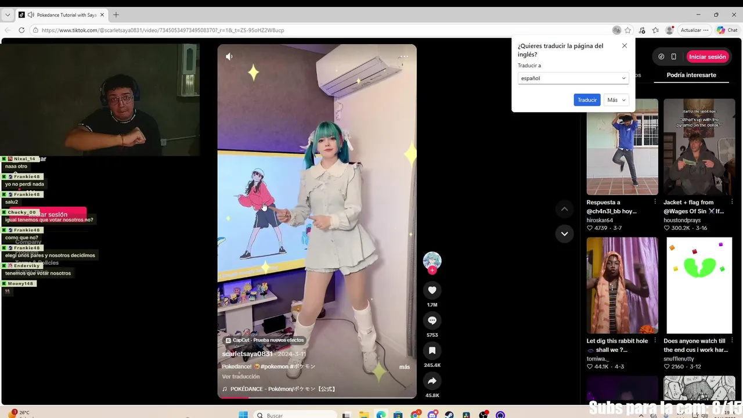The height and width of the screenshot is (418, 743).
Task: Open options for 'Let dig this rabbit hole' card
Action: (x=655, y=341)
